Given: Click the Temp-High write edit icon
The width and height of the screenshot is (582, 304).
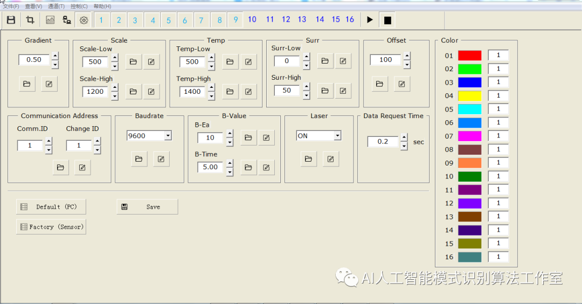Looking at the screenshot, I should point(248,91).
